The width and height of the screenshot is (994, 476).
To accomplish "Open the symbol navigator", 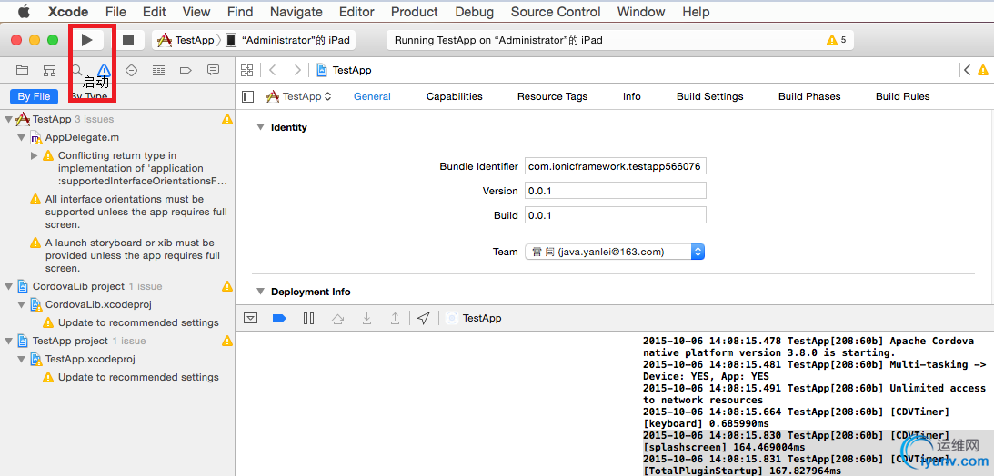I will (x=49, y=70).
